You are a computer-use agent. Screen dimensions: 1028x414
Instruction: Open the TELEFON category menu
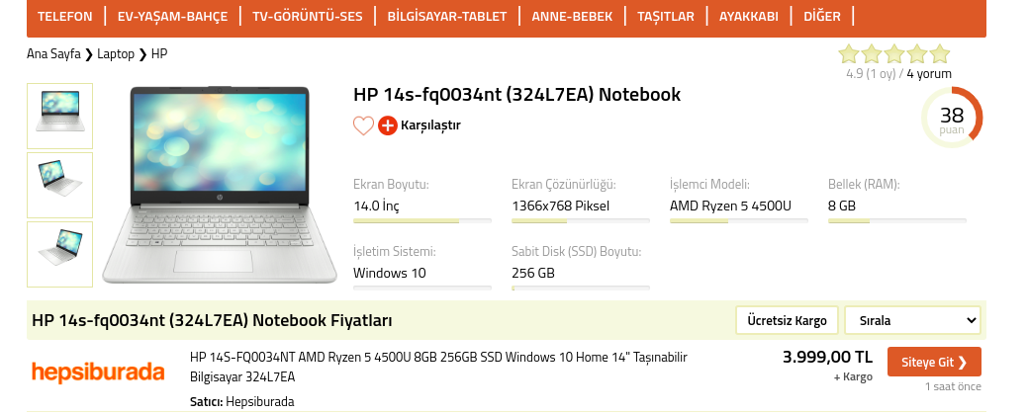(65, 17)
